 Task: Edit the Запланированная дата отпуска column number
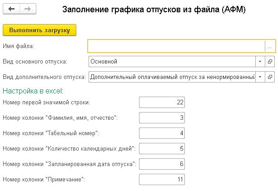[162, 164]
